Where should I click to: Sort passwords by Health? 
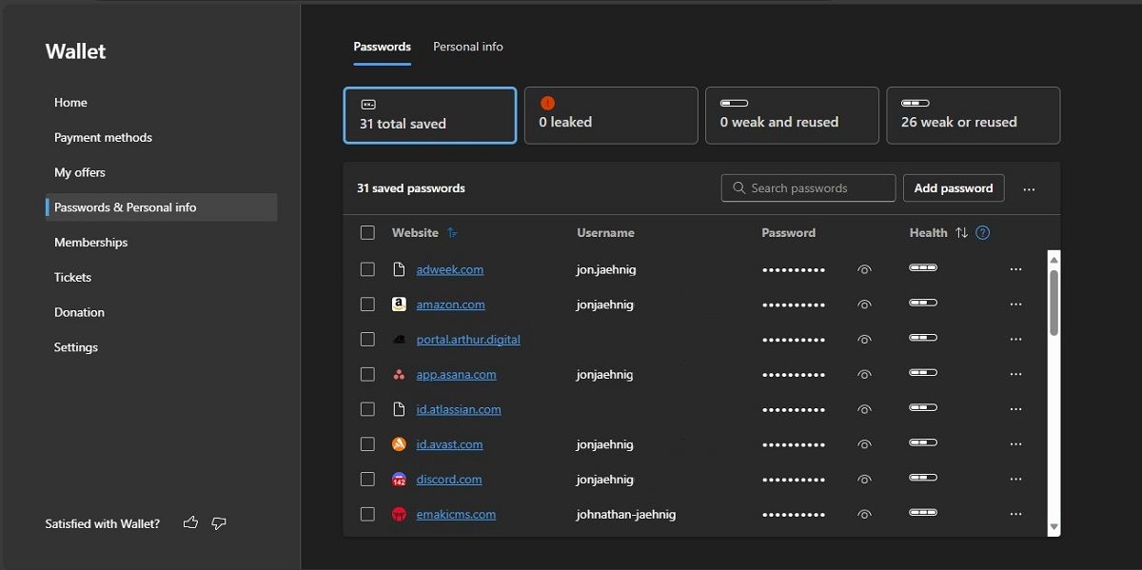(x=963, y=232)
